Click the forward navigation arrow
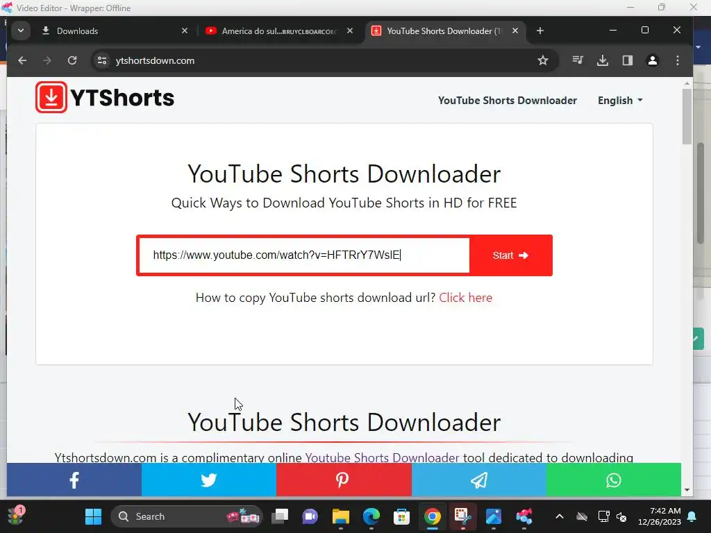The height and width of the screenshot is (533, 711). 47,60
